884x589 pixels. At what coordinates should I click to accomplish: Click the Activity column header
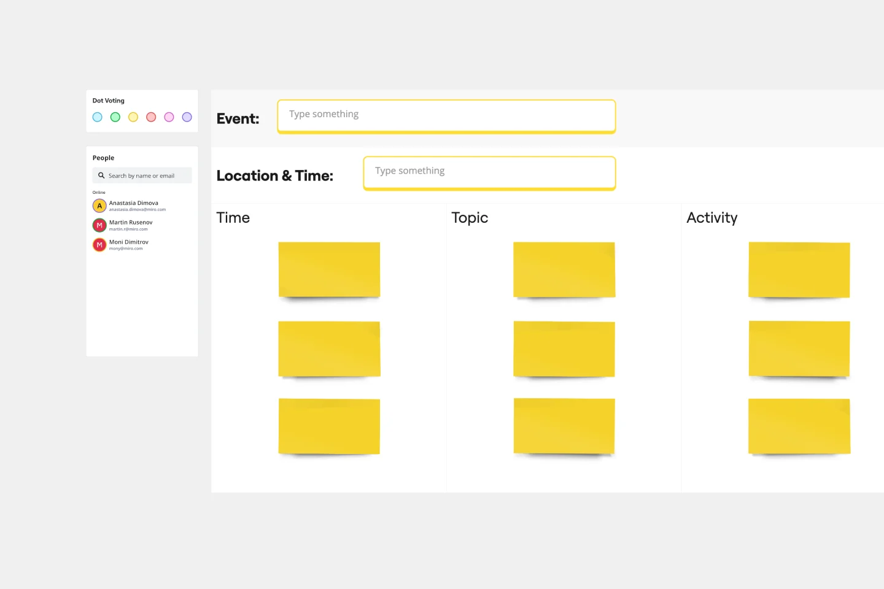pyautogui.click(x=712, y=218)
